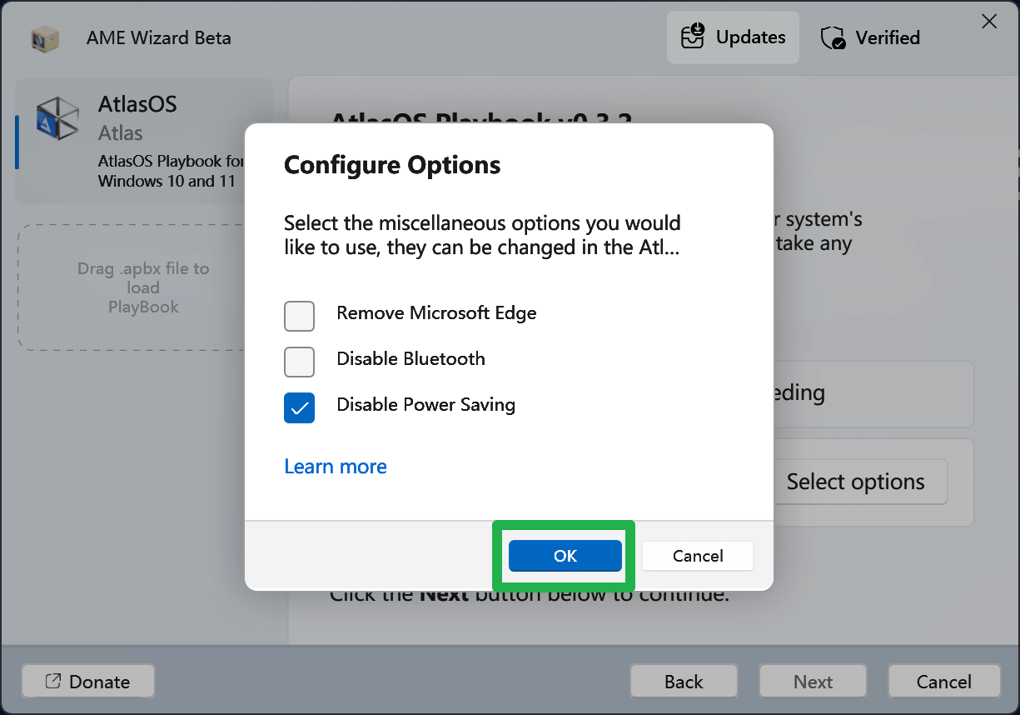
Task: Open the Donate link button
Action: tap(87, 682)
